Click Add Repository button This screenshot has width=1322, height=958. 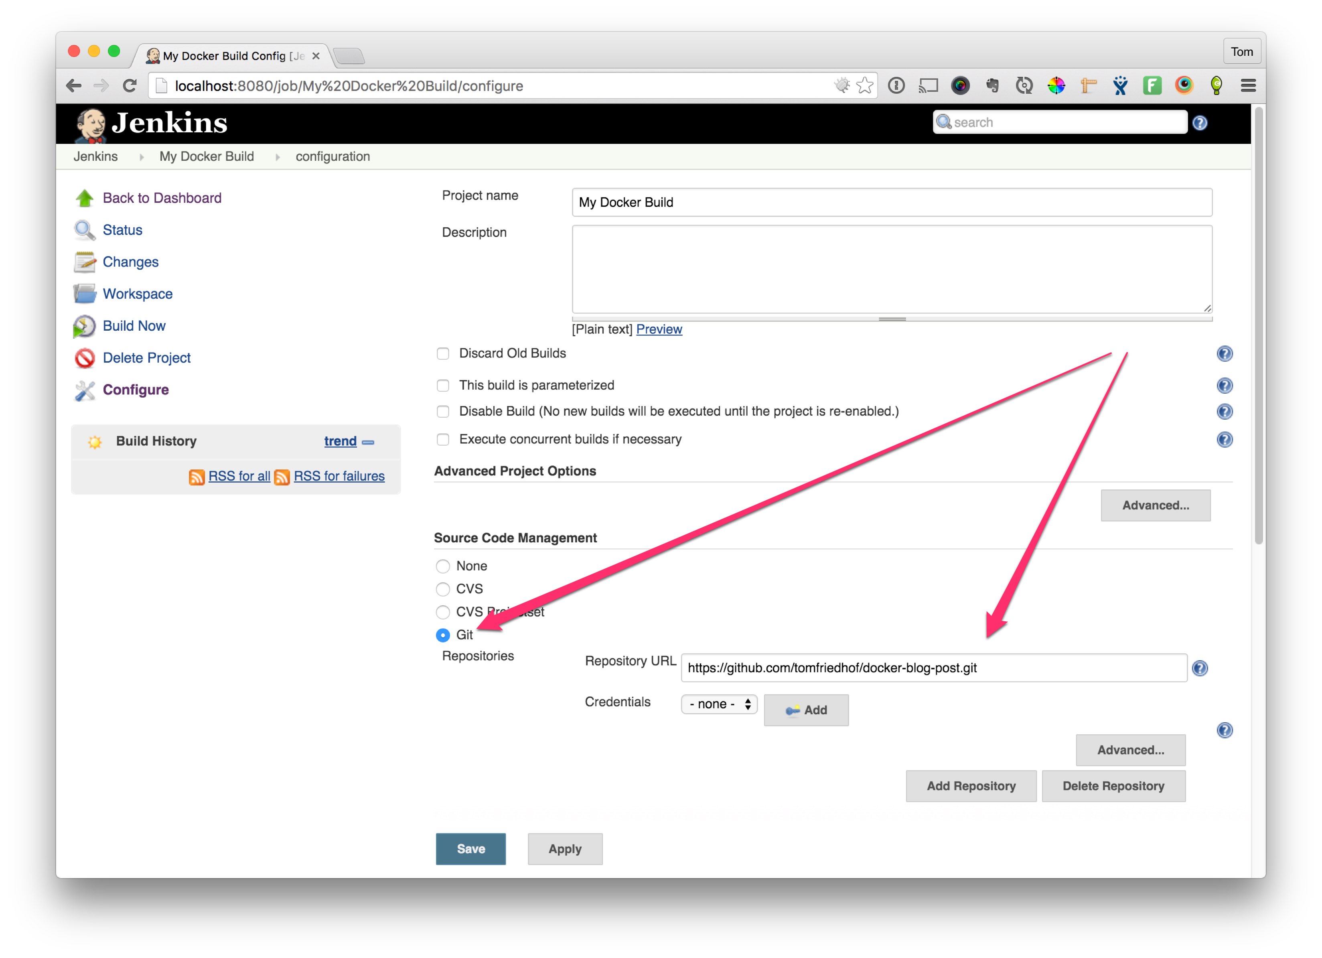click(971, 786)
